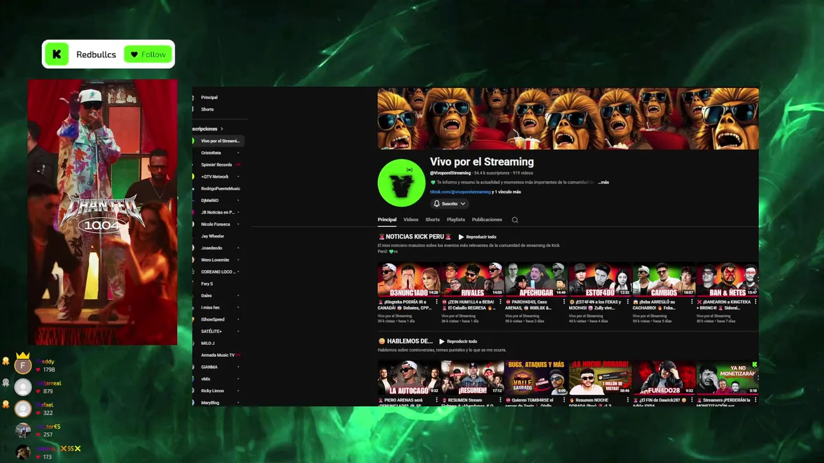The width and height of the screenshot is (824, 463).
Task: Open the VALLE SAGRADO video thumbnail
Action: pyautogui.click(x=536, y=377)
